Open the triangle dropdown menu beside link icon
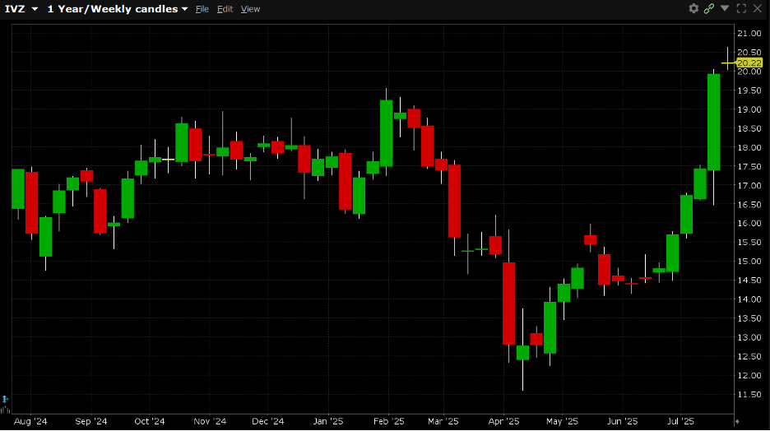770x431 pixels. tap(725, 8)
